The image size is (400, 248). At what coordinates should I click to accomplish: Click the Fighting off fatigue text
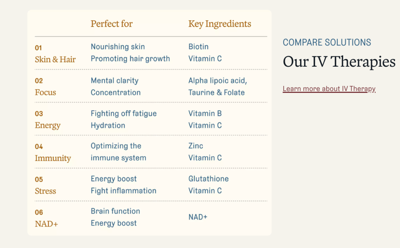tap(123, 113)
